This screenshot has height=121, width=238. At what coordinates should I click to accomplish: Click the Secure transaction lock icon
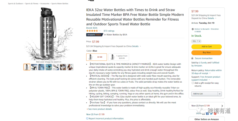tap(192, 58)
